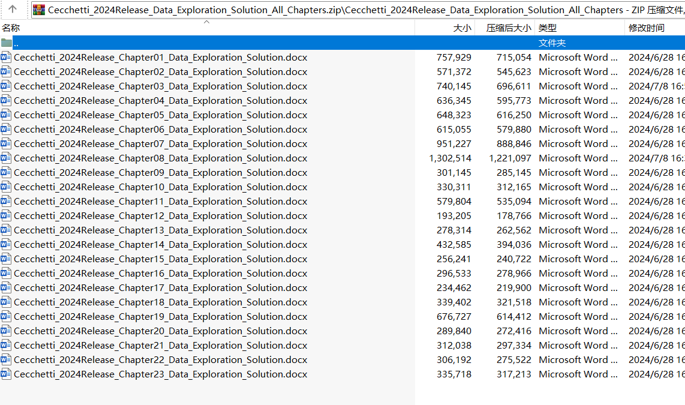Click Word icon of Chapter17 file
This screenshot has width=685, height=405.
point(6,288)
